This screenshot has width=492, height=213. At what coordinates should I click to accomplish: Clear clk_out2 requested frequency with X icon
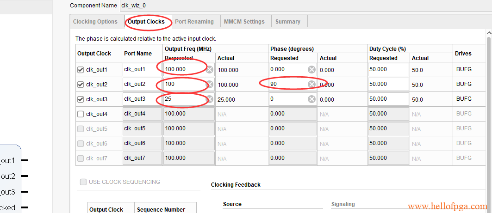[210, 85]
